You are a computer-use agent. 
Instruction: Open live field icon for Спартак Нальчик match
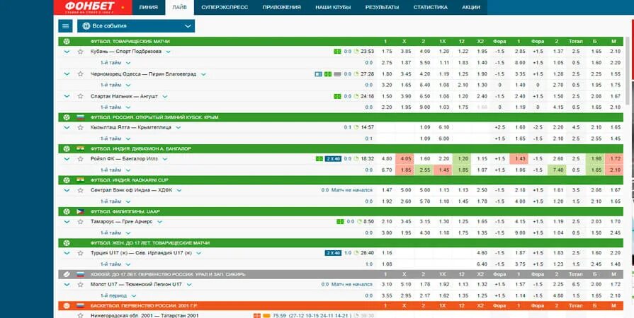(337, 96)
